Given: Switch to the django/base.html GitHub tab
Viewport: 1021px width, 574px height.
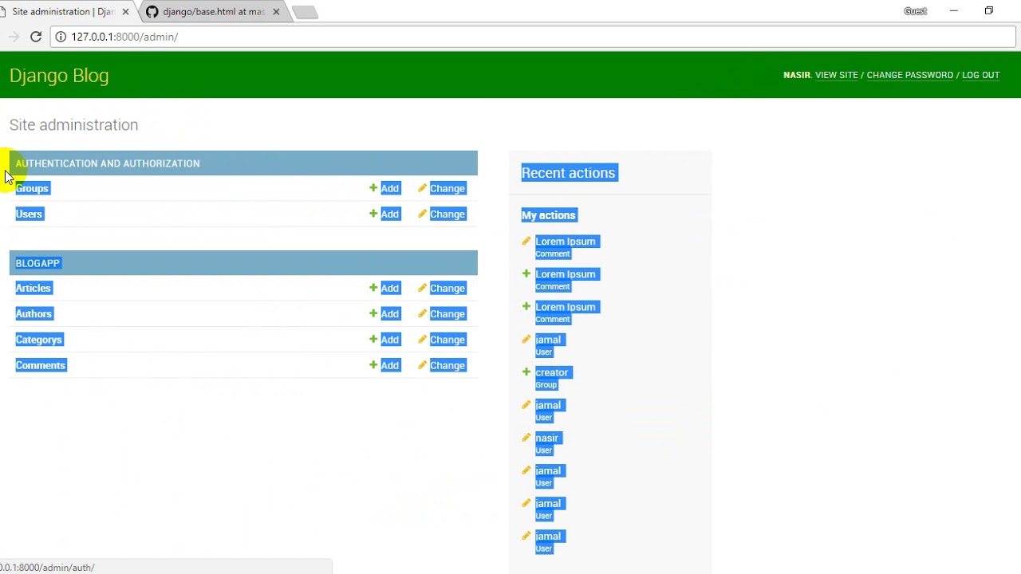Looking at the screenshot, I should [213, 12].
